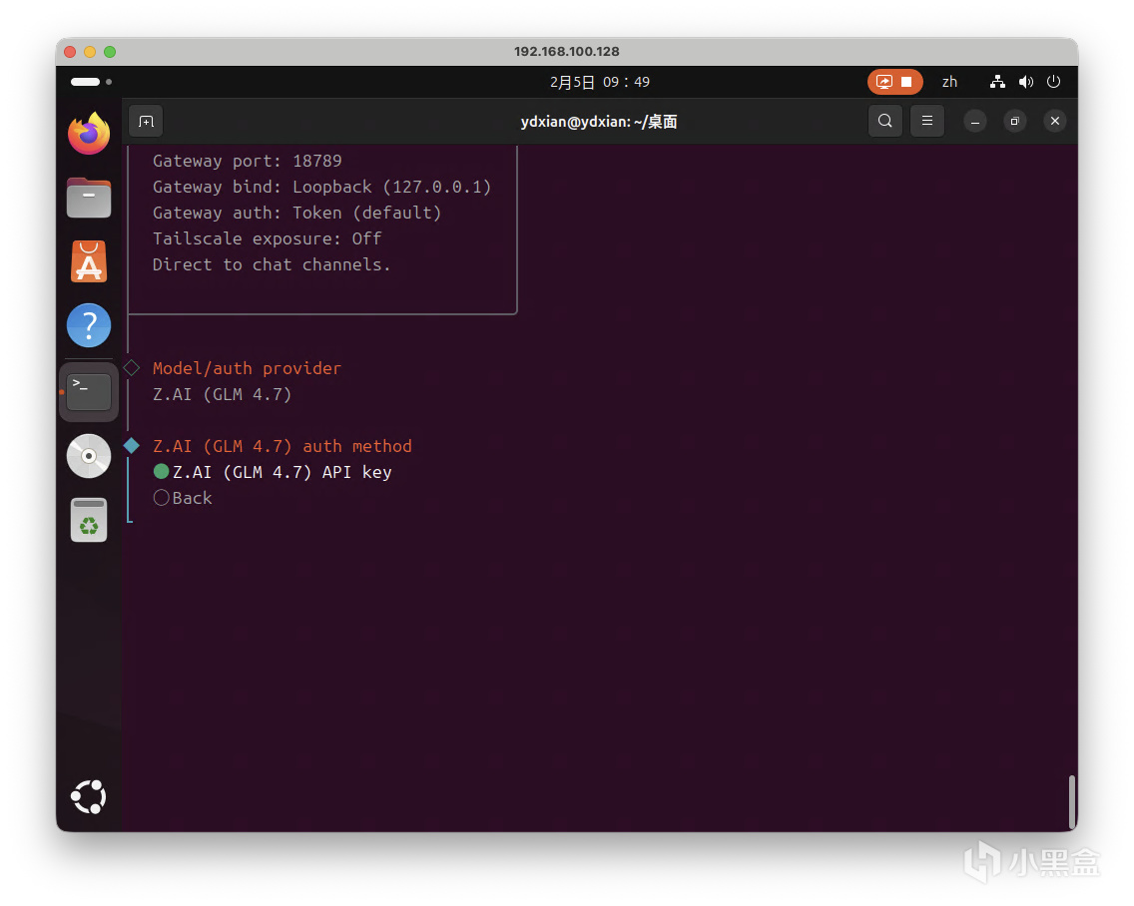Screen dimensions: 1134x906
Task: Select the Back option
Action: click(x=183, y=498)
